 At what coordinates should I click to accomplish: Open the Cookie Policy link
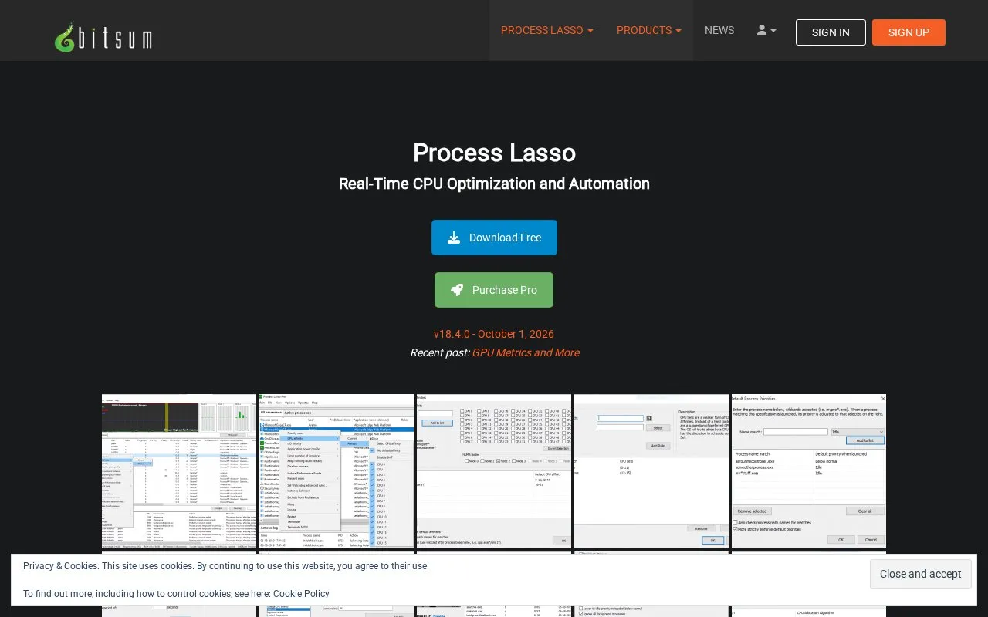[x=301, y=594]
